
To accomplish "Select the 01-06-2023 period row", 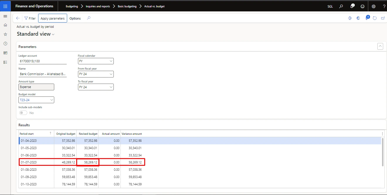I will pos(200,155).
